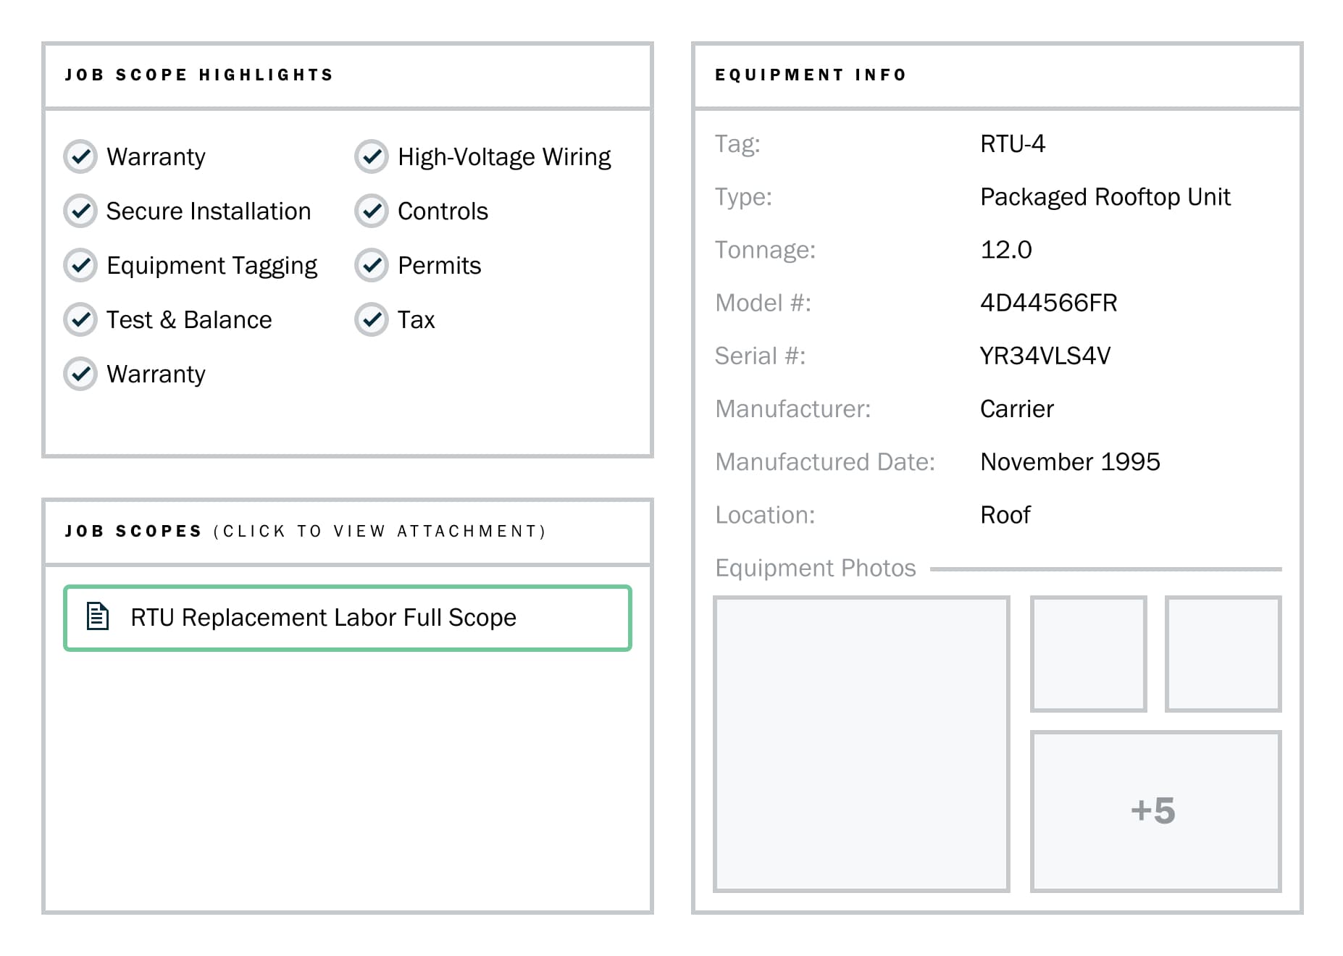Select the type value Packaged Rooftop Unit

pos(1105,196)
